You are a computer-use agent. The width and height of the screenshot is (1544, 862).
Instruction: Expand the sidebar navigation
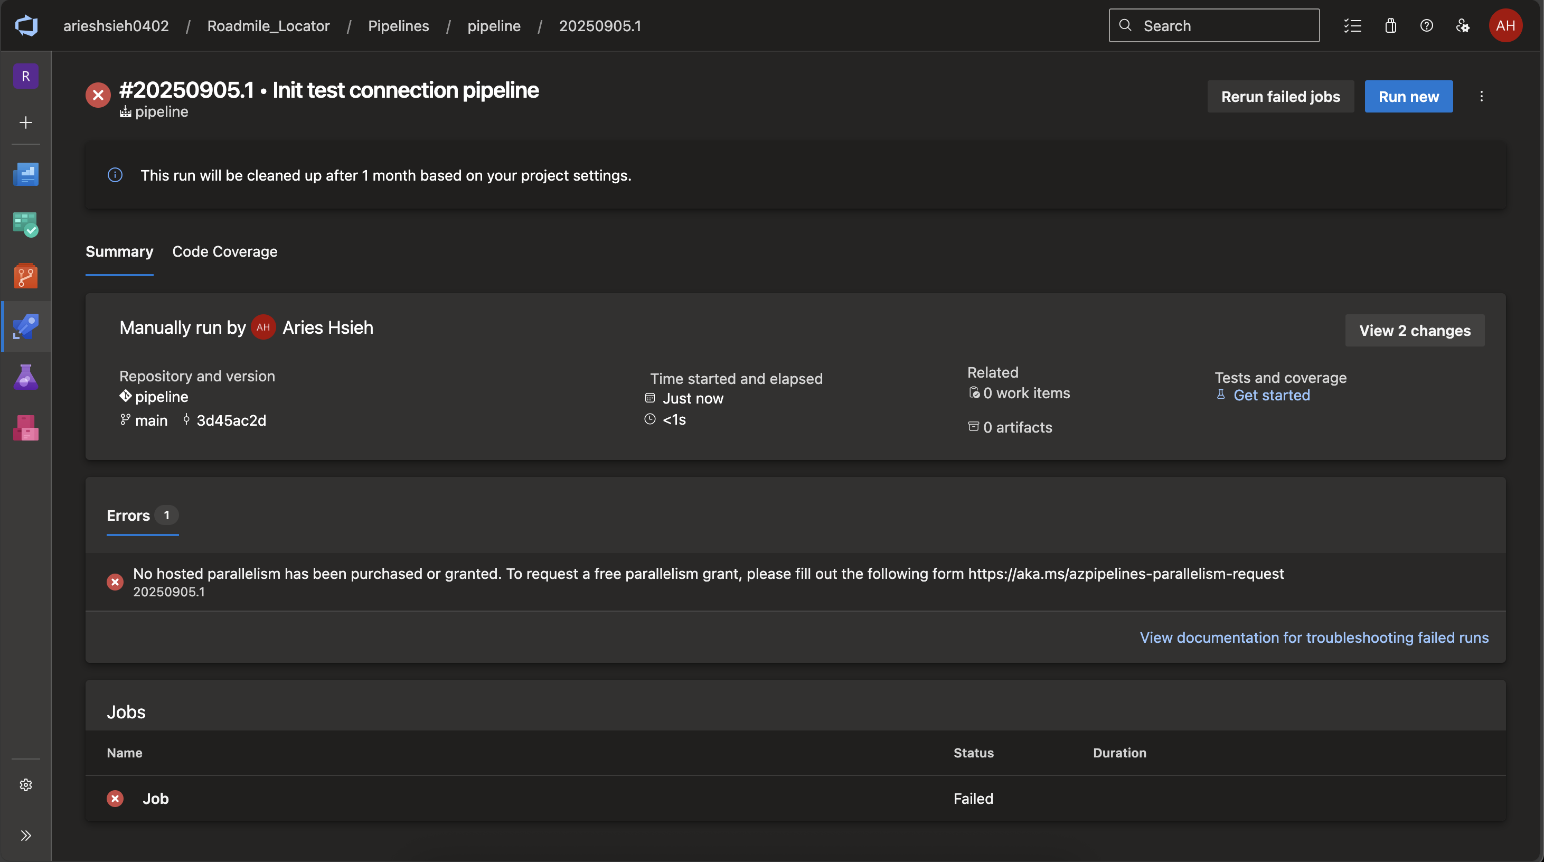[x=26, y=835]
